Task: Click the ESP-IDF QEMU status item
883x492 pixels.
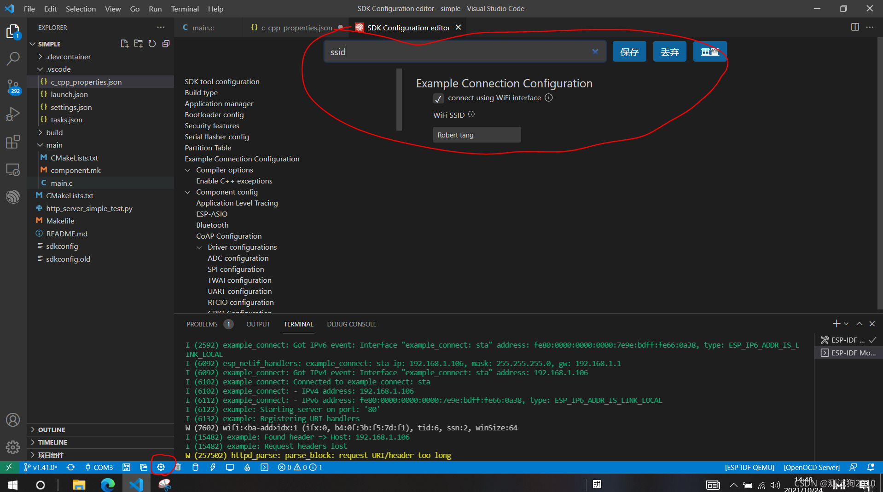Action: 749,467
